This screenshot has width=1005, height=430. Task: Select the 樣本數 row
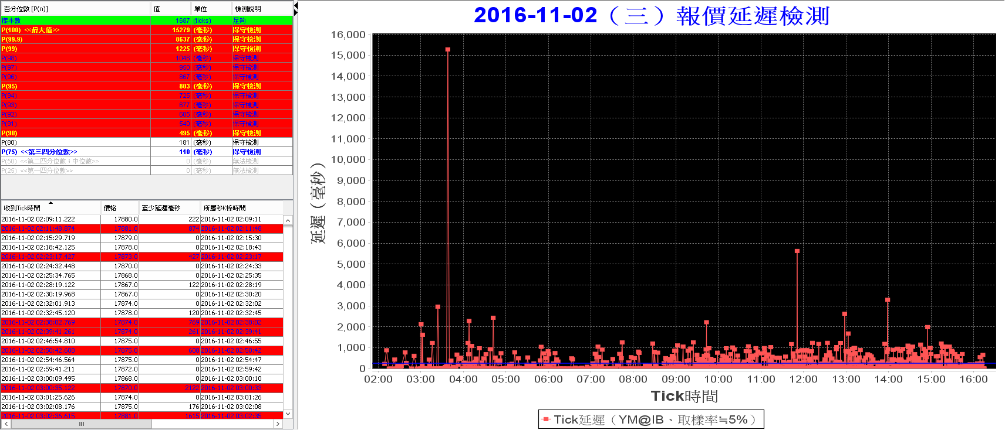pyautogui.click(x=147, y=21)
